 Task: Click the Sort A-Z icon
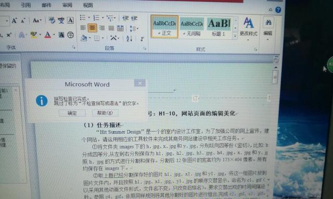pyautogui.click(x=129, y=38)
